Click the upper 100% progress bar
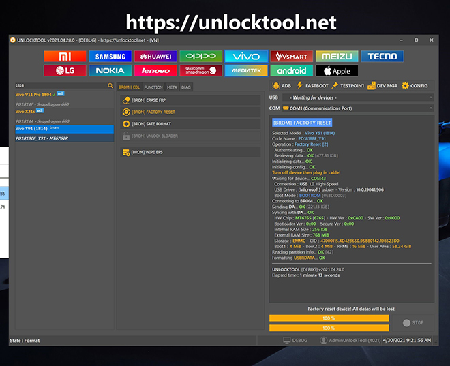The height and width of the screenshot is (366, 450). pyautogui.click(x=329, y=318)
